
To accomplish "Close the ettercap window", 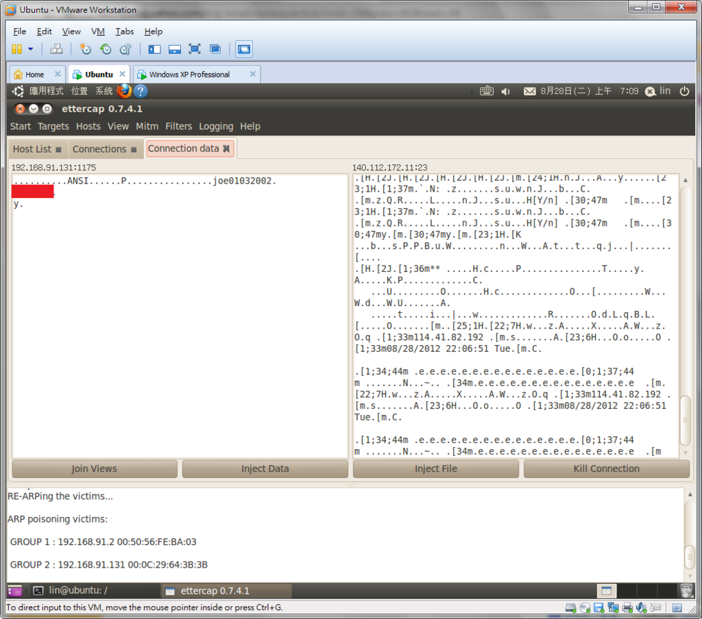I will (x=20, y=109).
